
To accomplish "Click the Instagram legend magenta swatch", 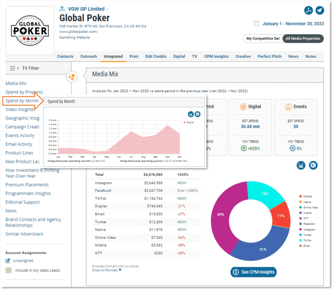I will (x=300, y=229).
